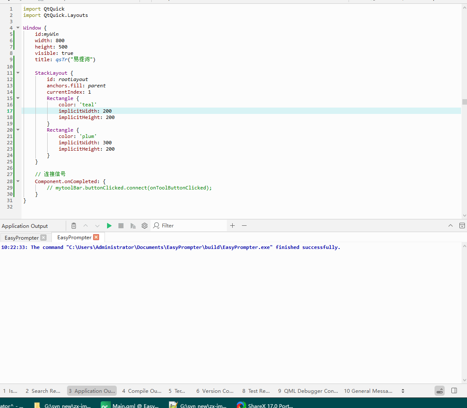This screenshot has height=408, width=467.
Task: Click the color: 'teal' value
Action: (x=88, y=105)
